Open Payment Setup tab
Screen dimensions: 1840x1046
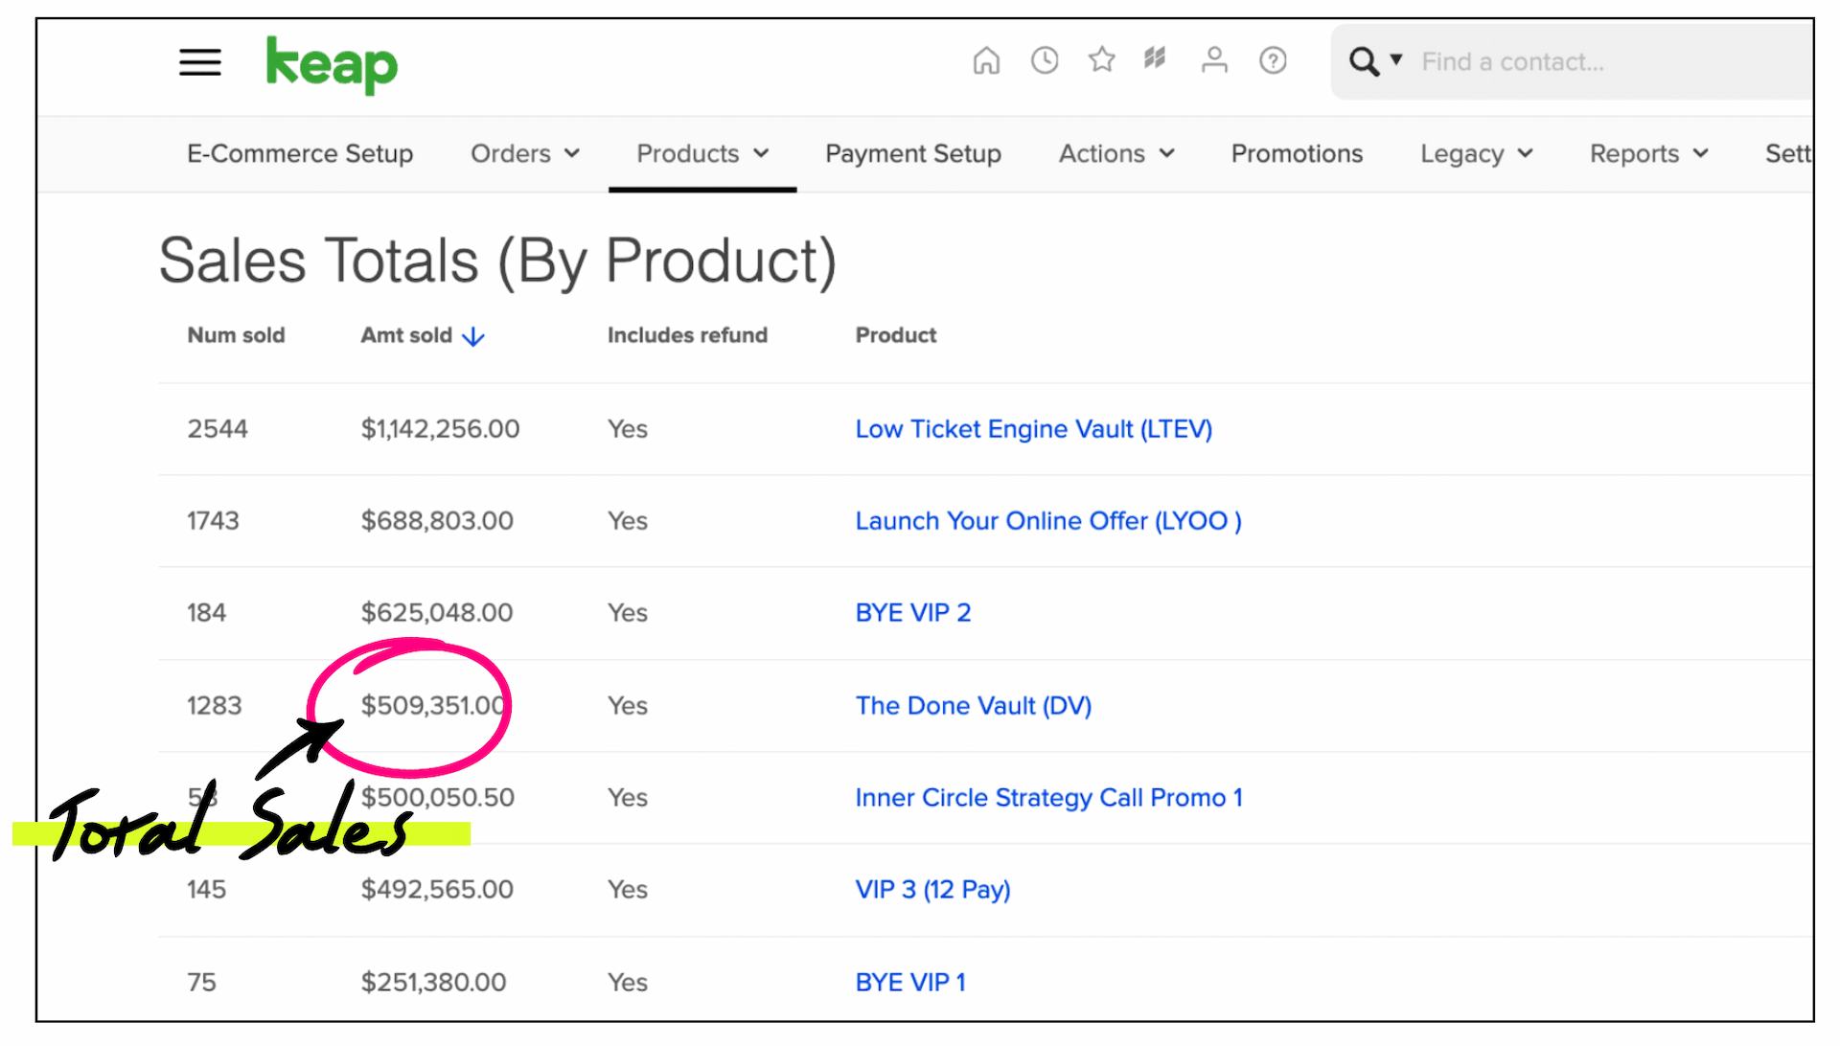tap(913, 153)
